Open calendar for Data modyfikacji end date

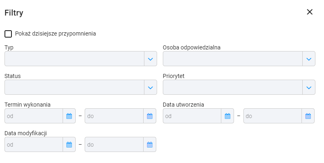pos(150,145)
